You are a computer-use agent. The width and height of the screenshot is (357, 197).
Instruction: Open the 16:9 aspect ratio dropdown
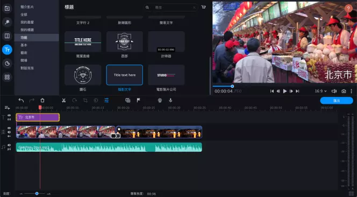(x=320, y=91)
